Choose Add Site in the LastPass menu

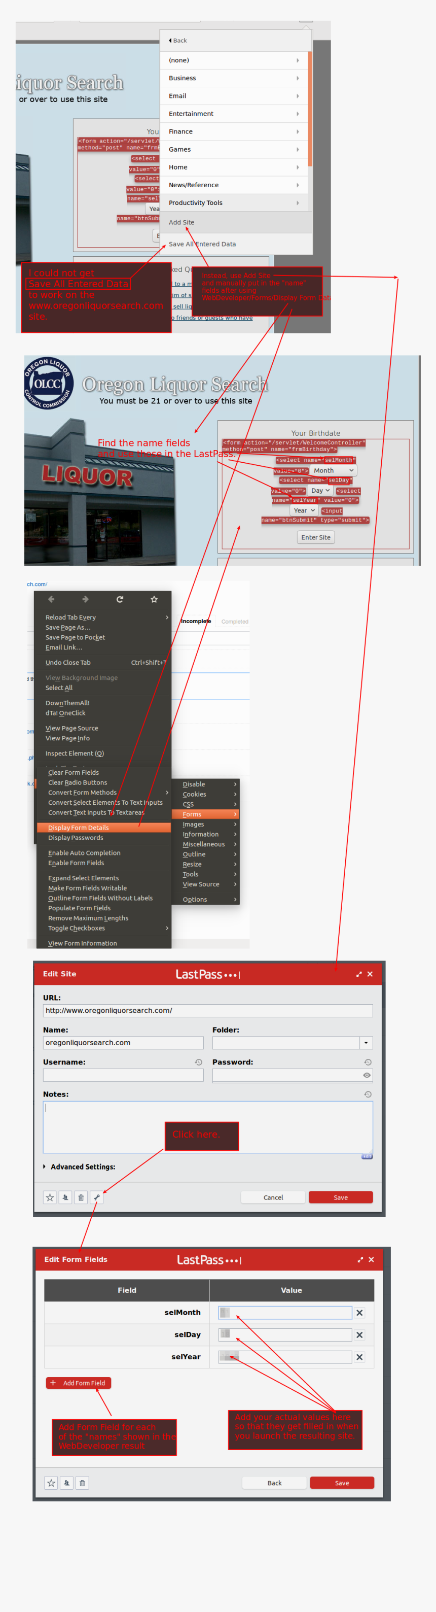[235, 222]
